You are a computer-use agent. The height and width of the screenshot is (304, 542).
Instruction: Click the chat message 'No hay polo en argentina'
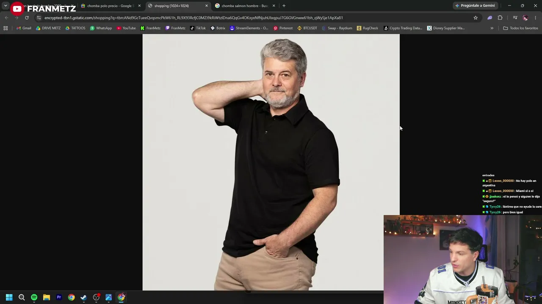(x=509, y=183)
